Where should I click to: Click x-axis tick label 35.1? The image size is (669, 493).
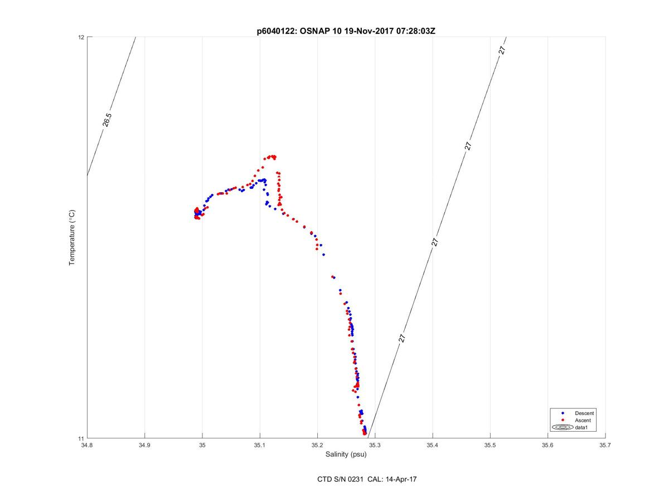[260, 445]
